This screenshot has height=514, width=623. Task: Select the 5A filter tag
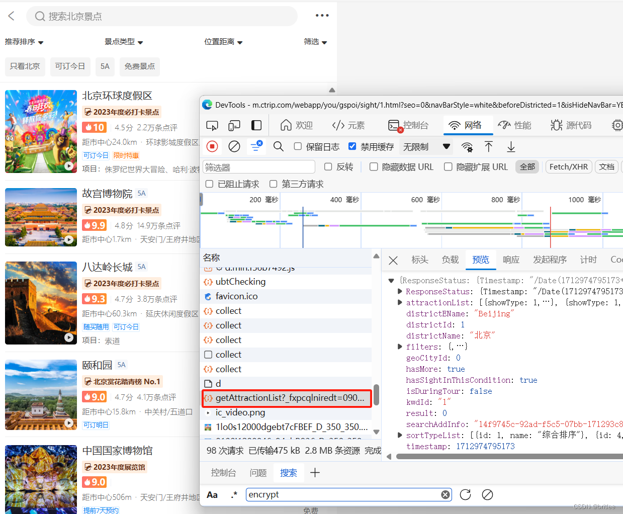click(x=105, y=66)
